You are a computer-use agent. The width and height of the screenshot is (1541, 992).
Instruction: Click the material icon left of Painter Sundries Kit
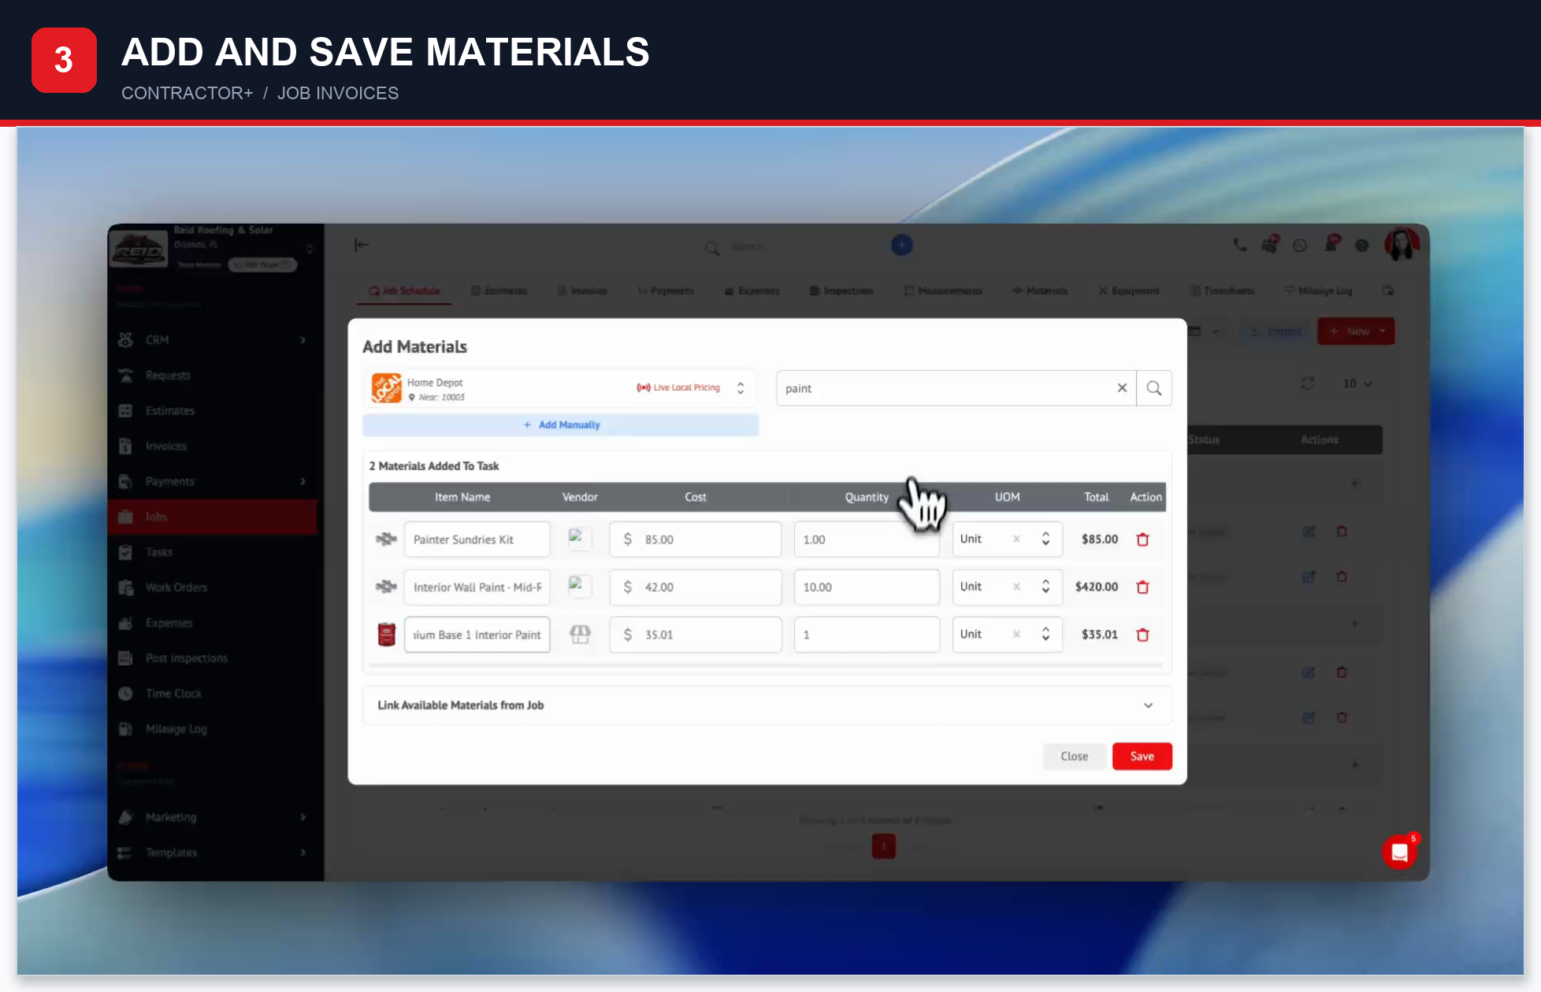(x=386, y=539)
